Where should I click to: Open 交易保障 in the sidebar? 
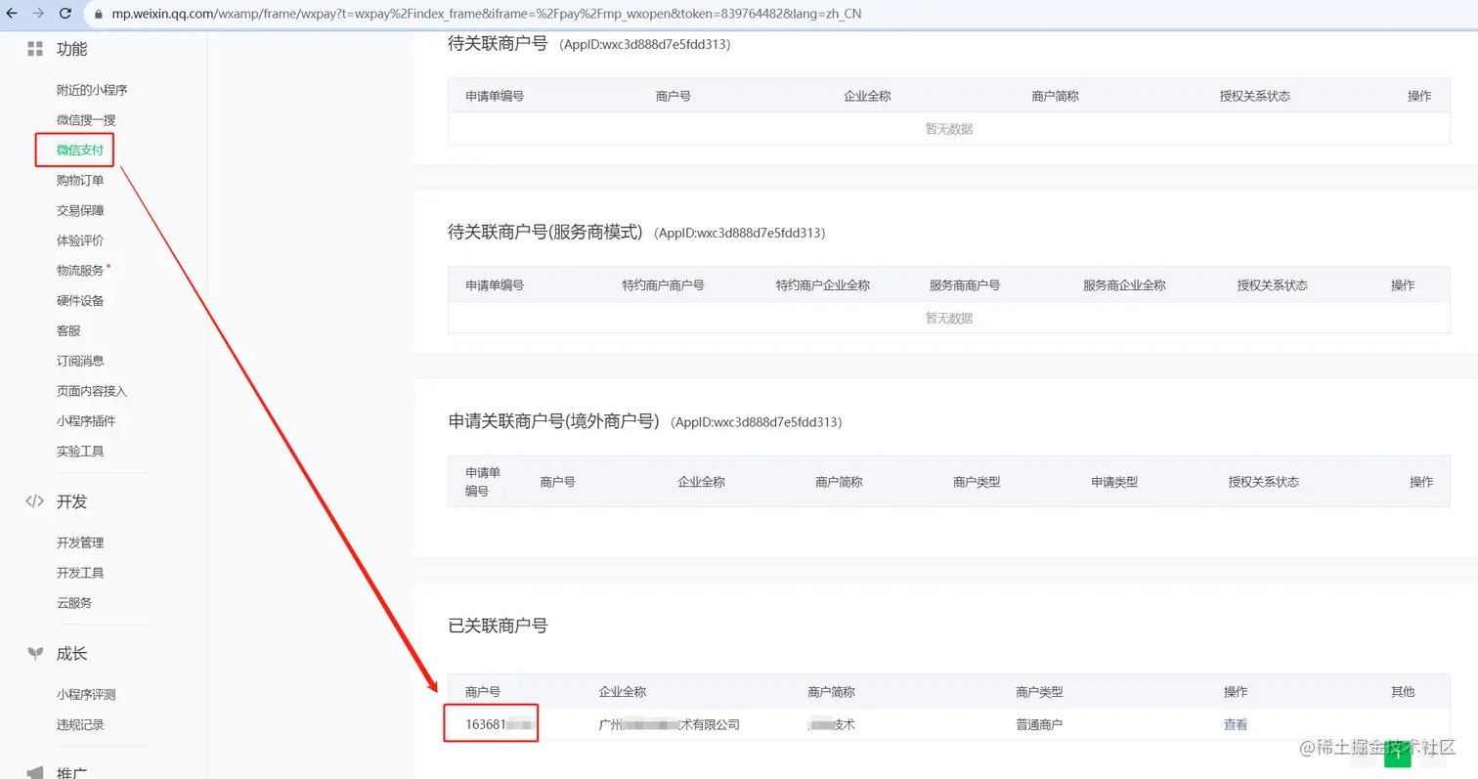(80, 210)
